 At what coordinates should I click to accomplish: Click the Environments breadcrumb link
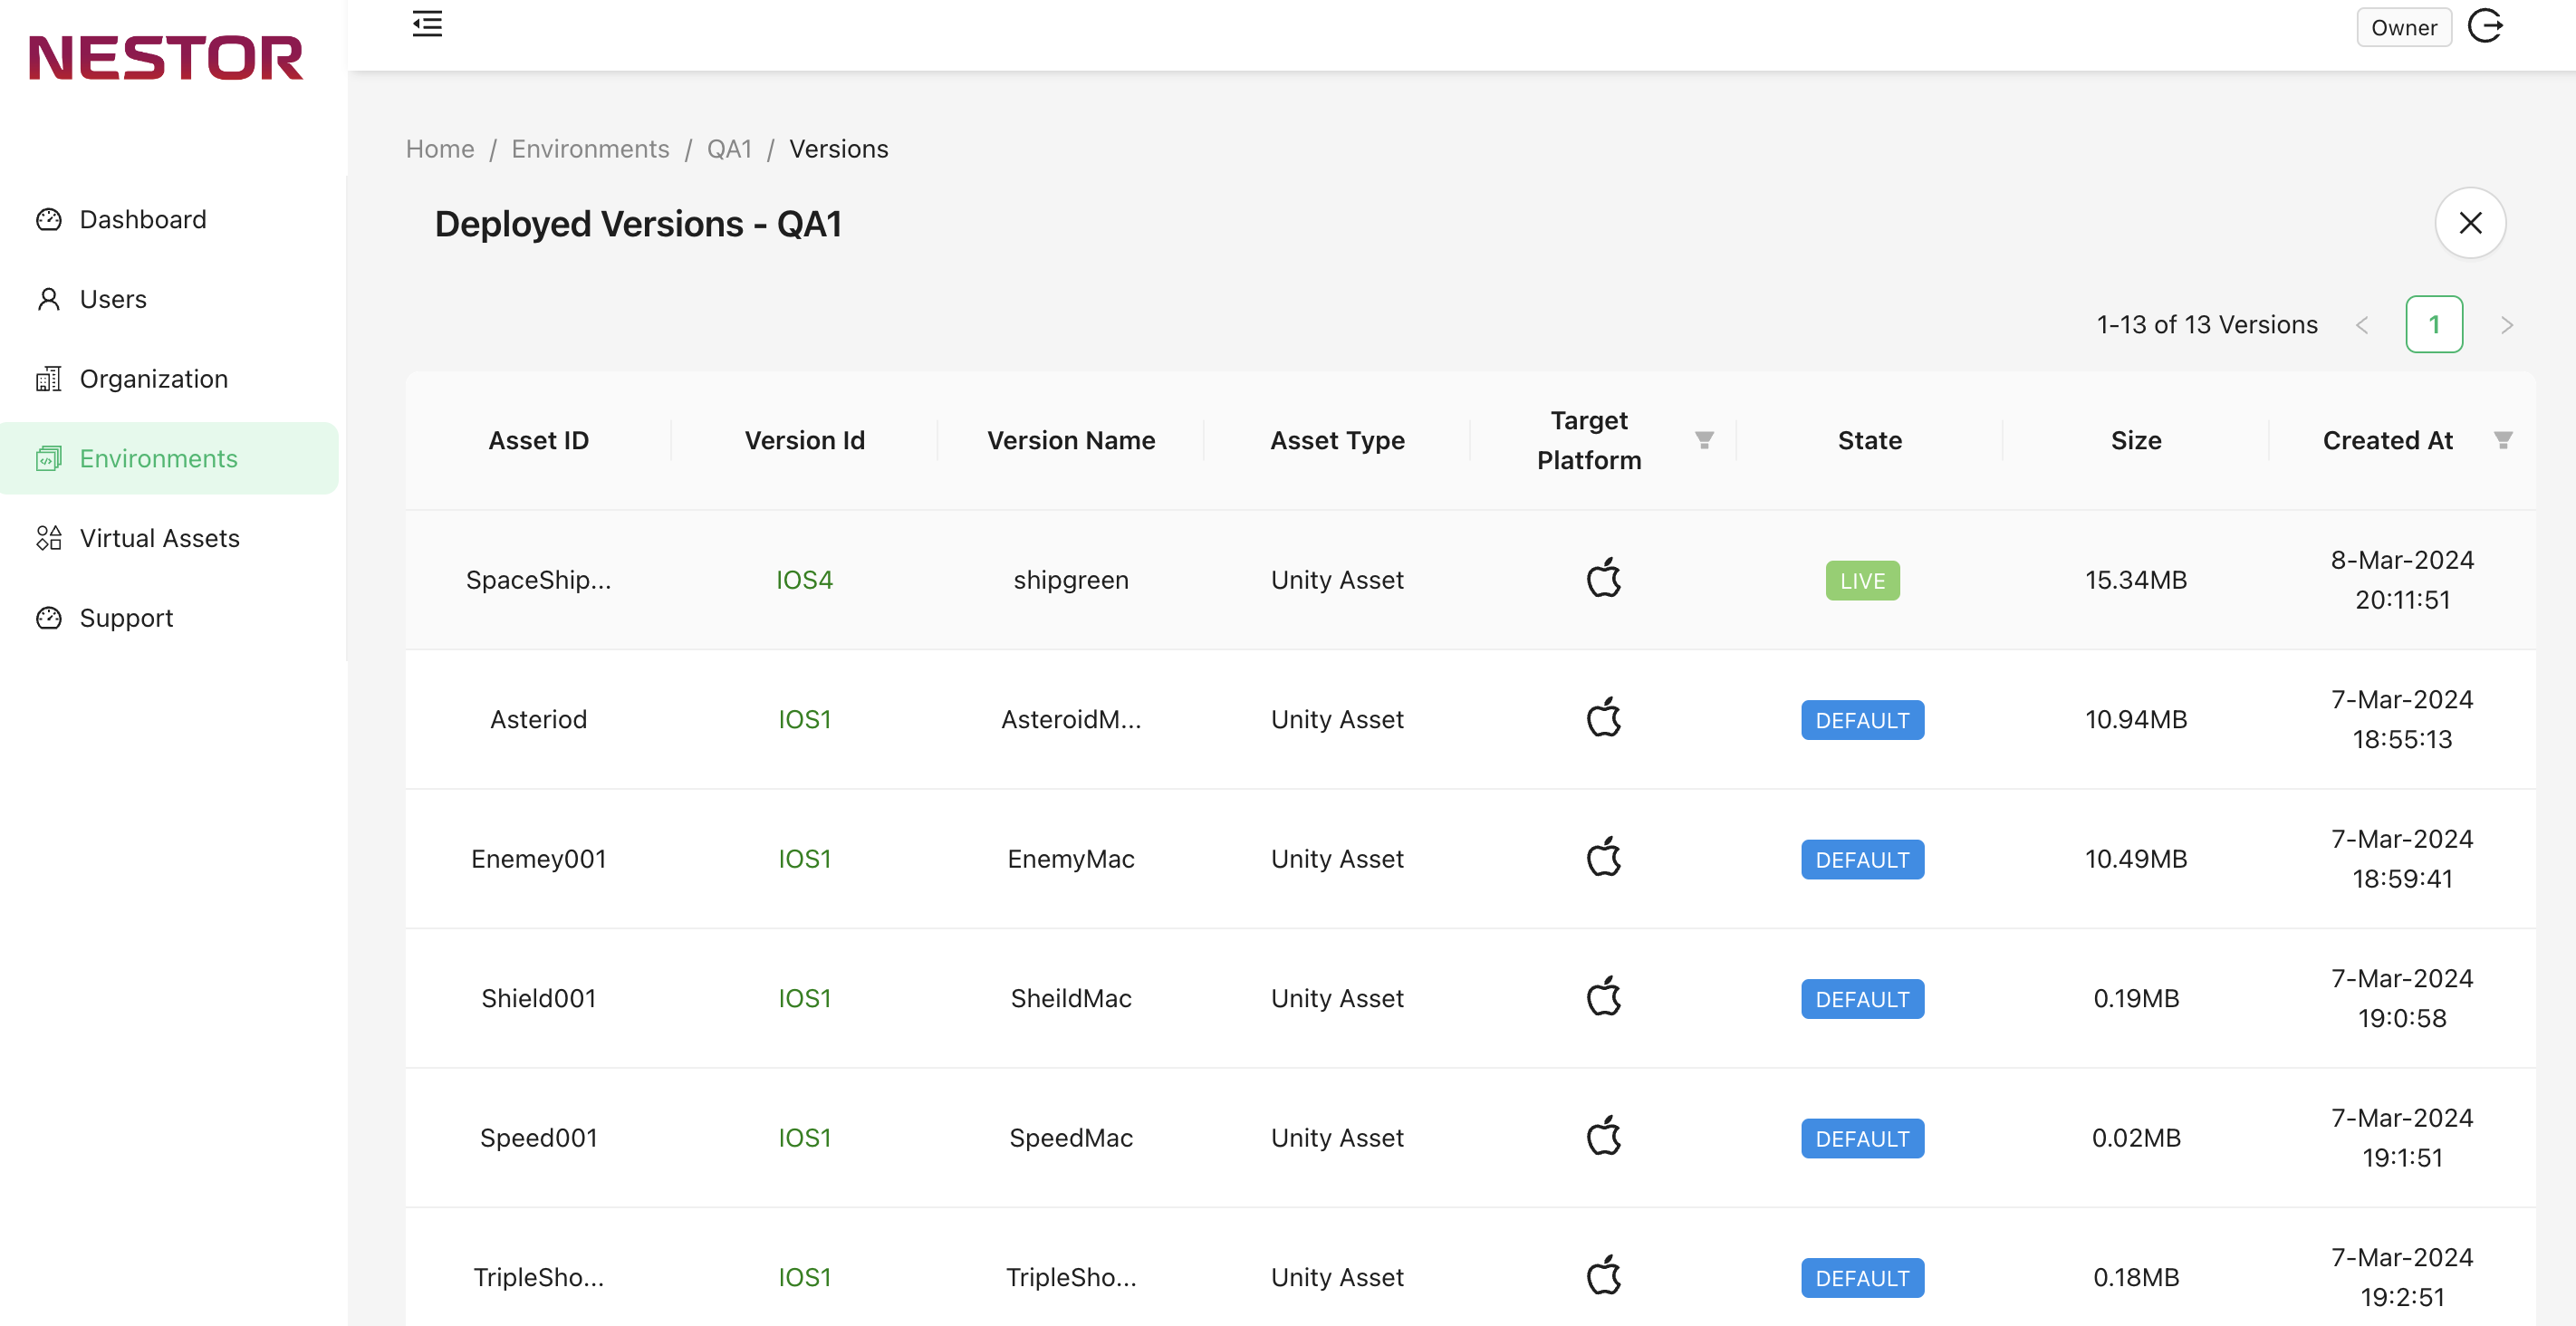(x=590, y=149)
